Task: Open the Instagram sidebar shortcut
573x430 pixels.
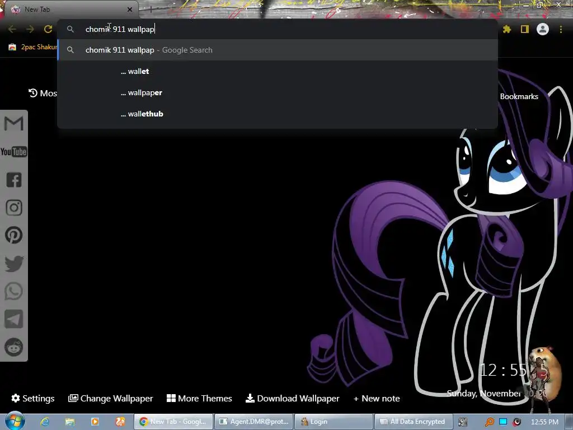Action: click(14, 208)
